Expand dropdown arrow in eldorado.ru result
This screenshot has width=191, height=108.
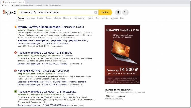click(x=64, y=95)
